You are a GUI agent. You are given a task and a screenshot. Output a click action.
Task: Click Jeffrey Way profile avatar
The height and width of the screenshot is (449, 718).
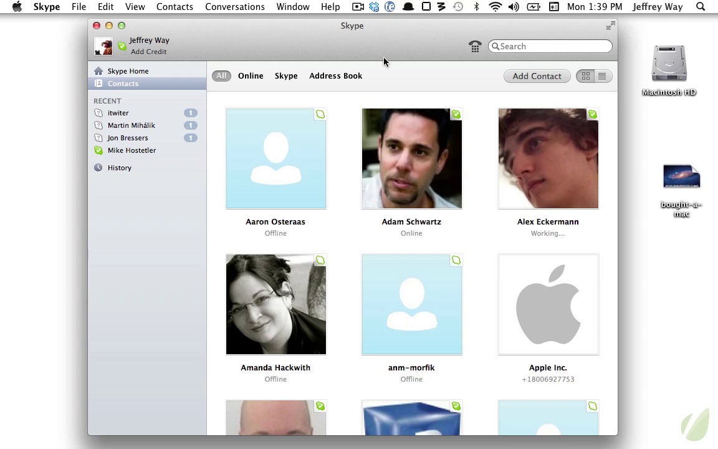(x=103, y=46)
